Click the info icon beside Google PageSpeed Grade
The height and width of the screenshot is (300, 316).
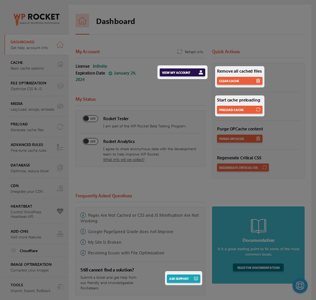pos(83,231)
